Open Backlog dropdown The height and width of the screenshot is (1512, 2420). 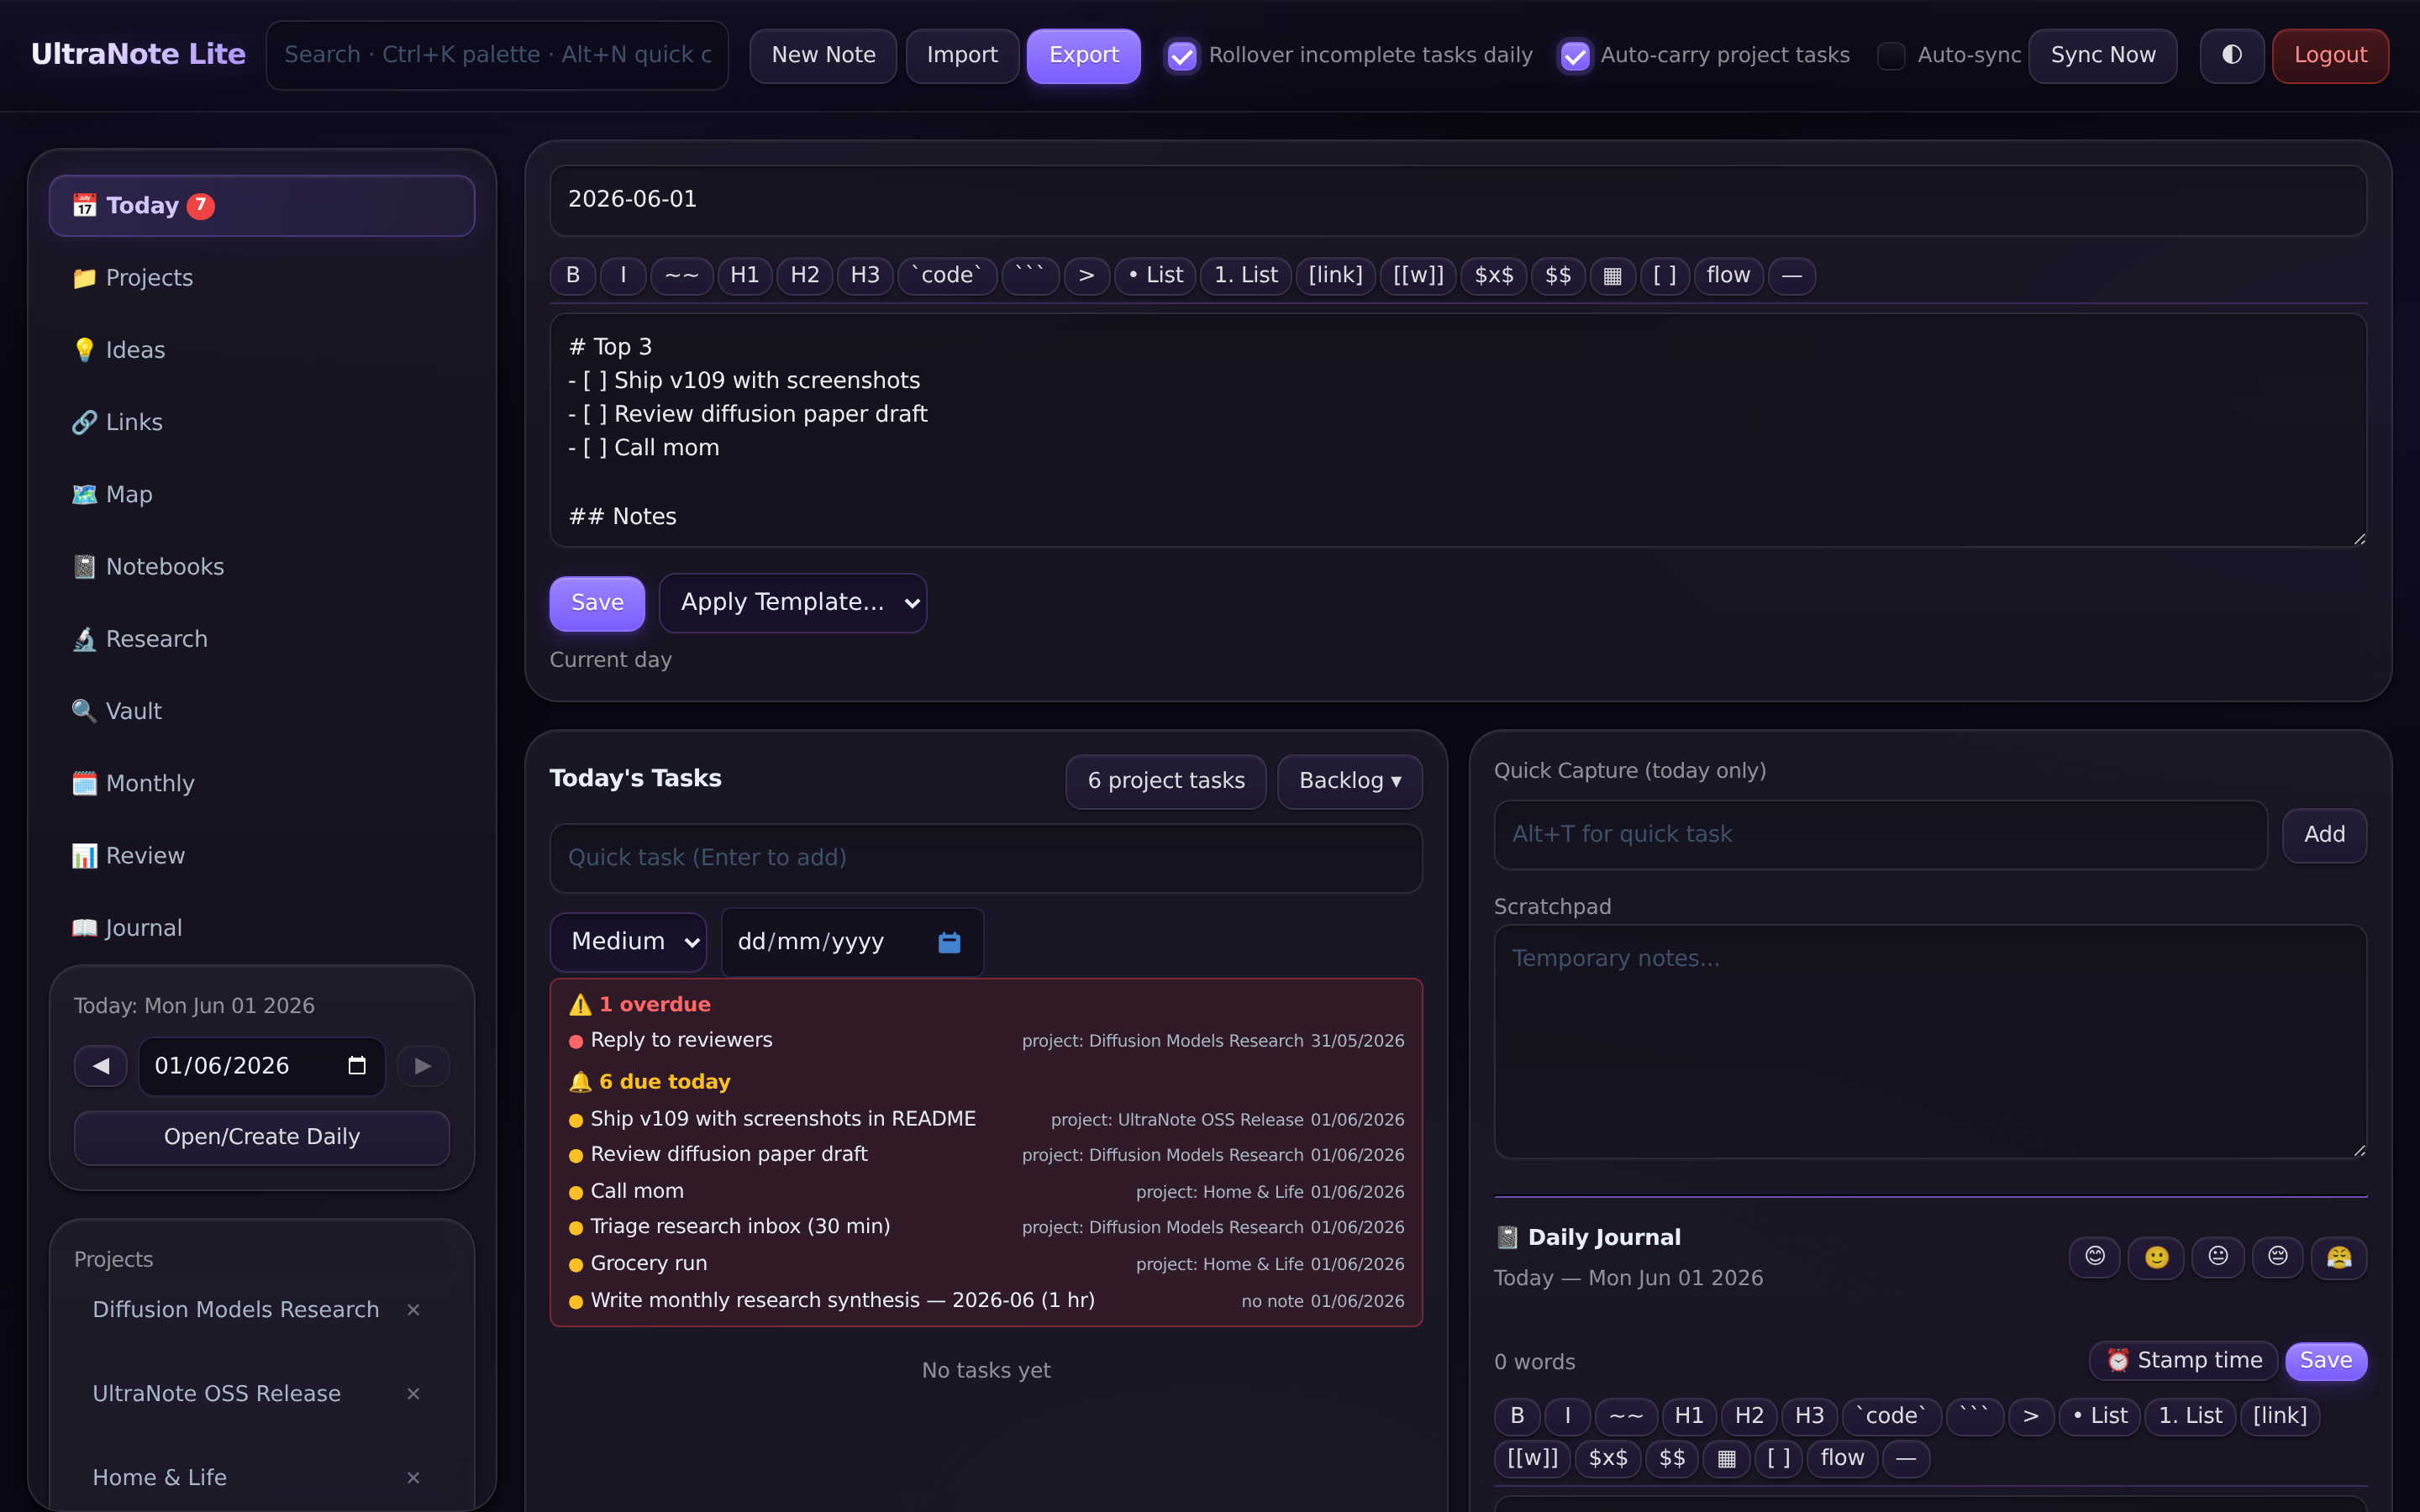tap(1350, 781)
